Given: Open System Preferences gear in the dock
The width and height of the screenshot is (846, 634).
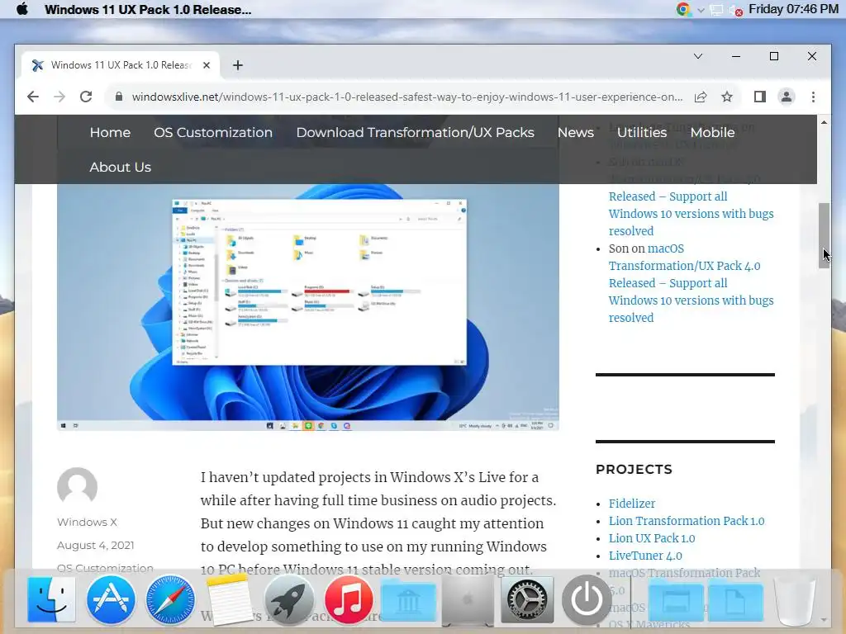Looking at the screenshot, I should coord(527,599).
